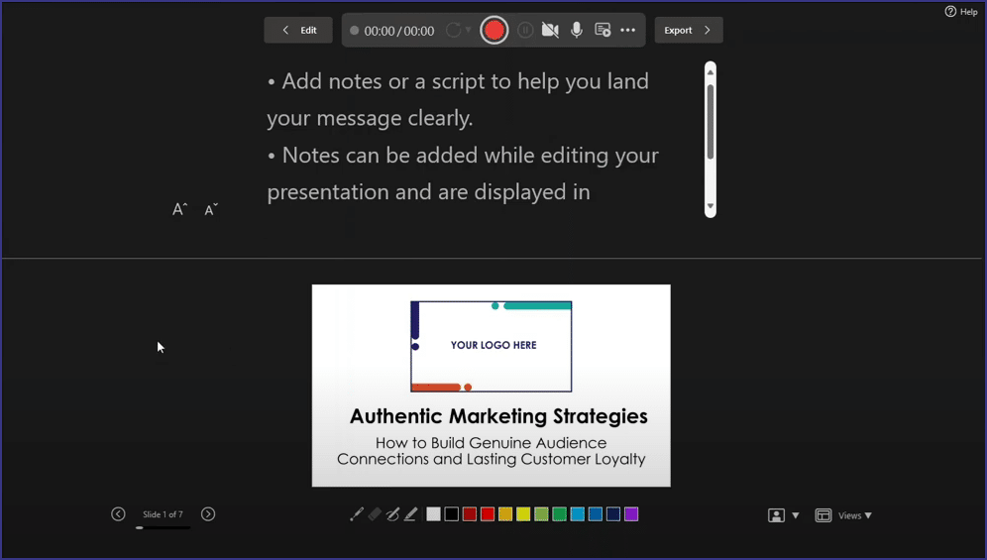Pick the dark navy ink color
The image size is (987, 560).
tap(613, 514)
